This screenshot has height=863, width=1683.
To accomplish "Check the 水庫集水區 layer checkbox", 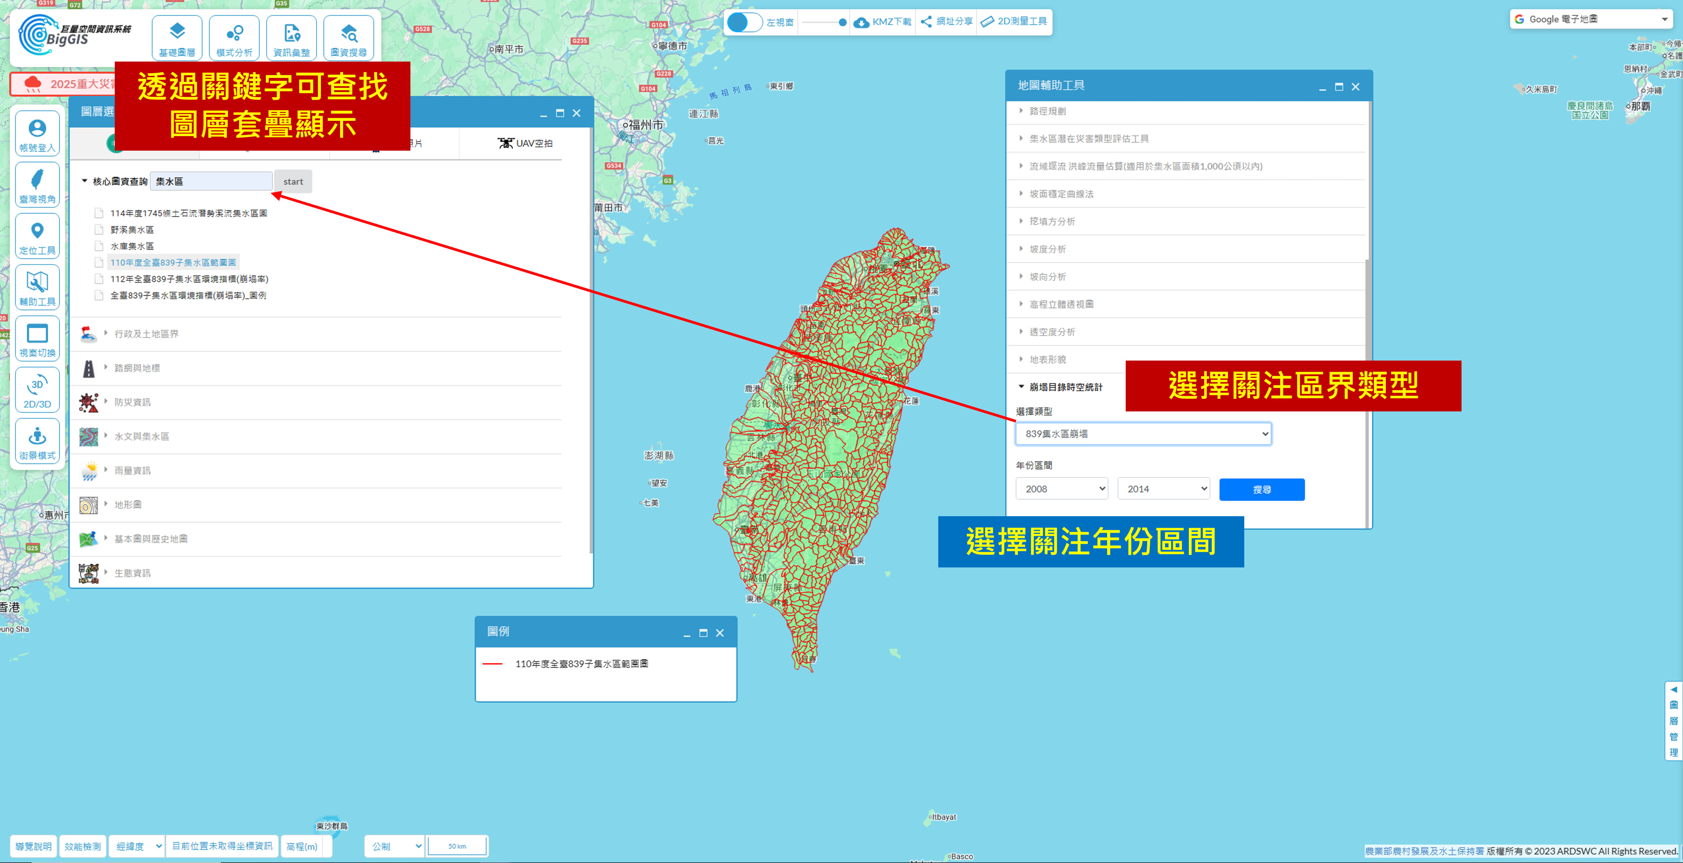I will (x=99, y=246).
